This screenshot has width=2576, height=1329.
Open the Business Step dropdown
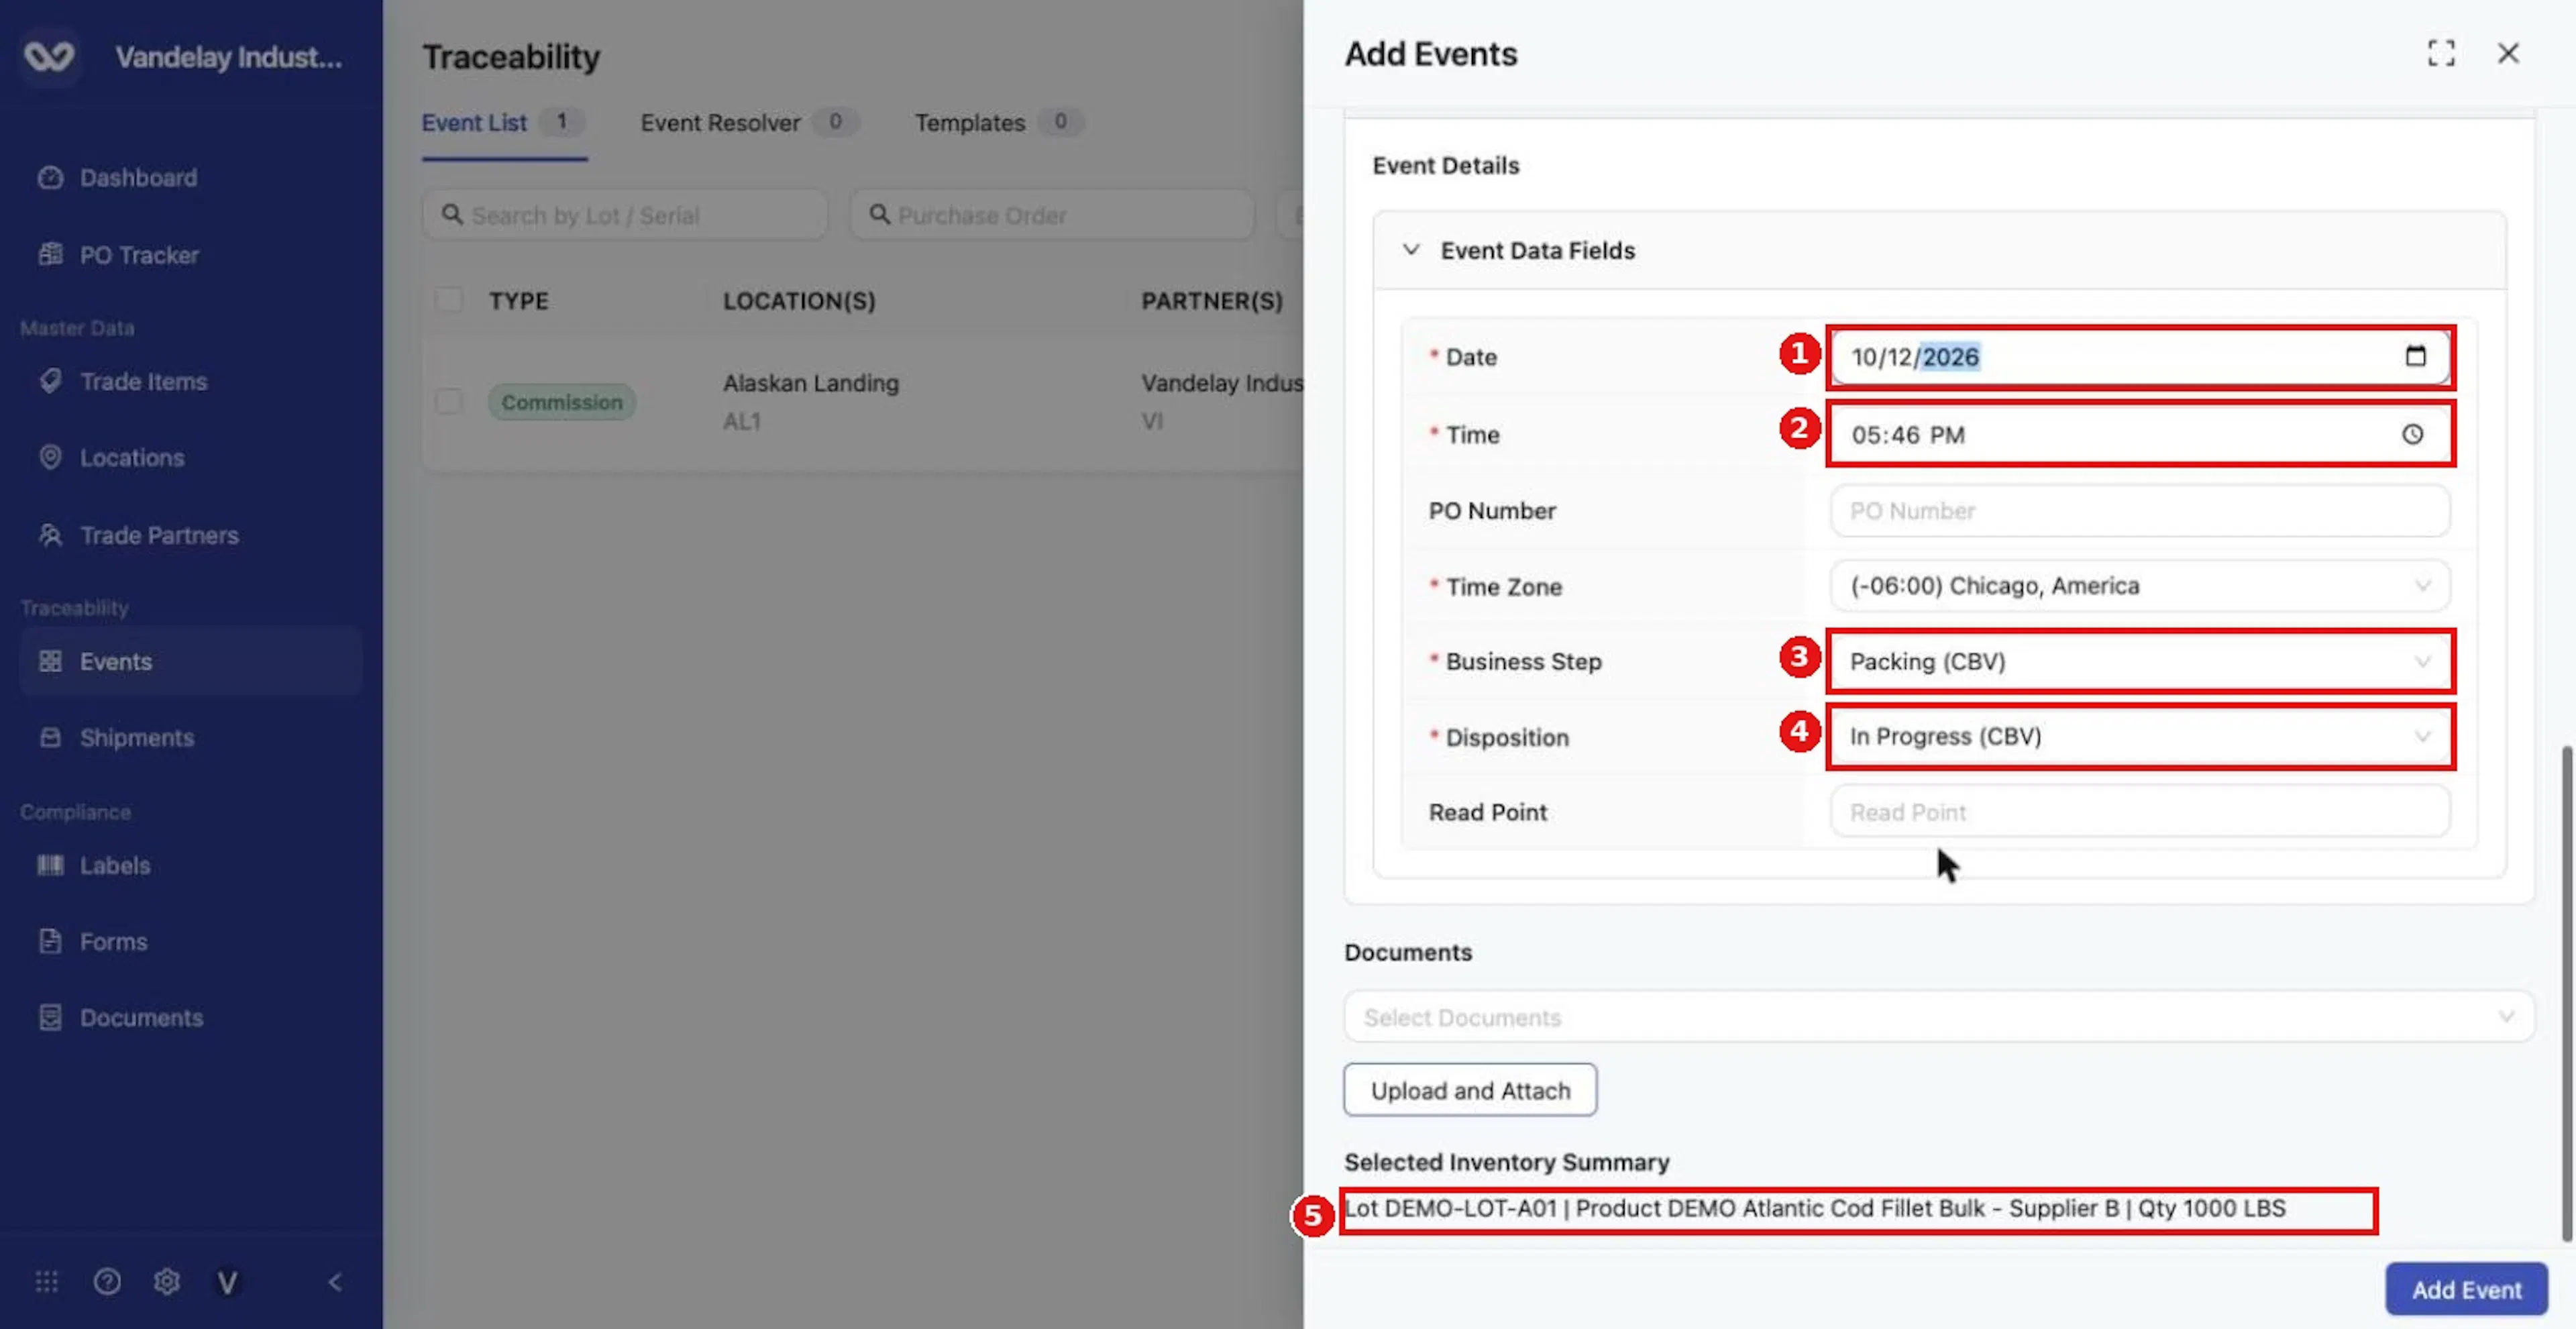coord(2140,661)
